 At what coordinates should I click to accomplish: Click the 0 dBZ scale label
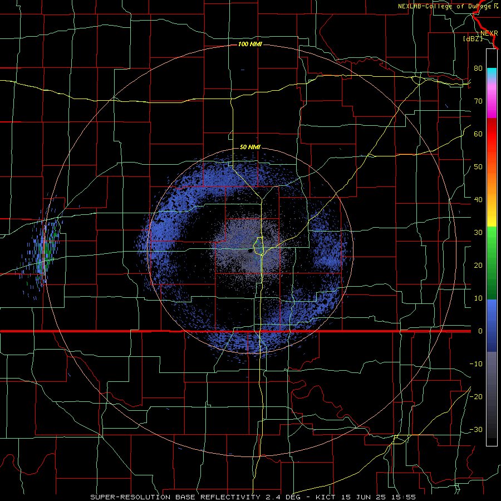click(x=480, y=331)
